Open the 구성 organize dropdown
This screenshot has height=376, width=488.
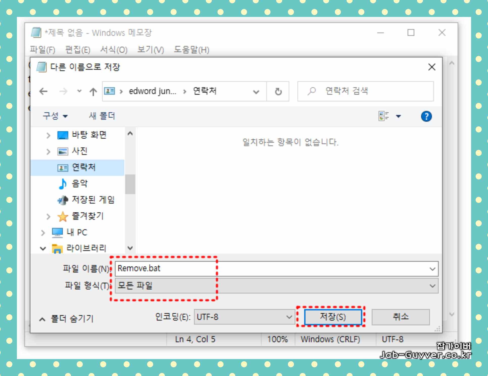pos(55,116)
